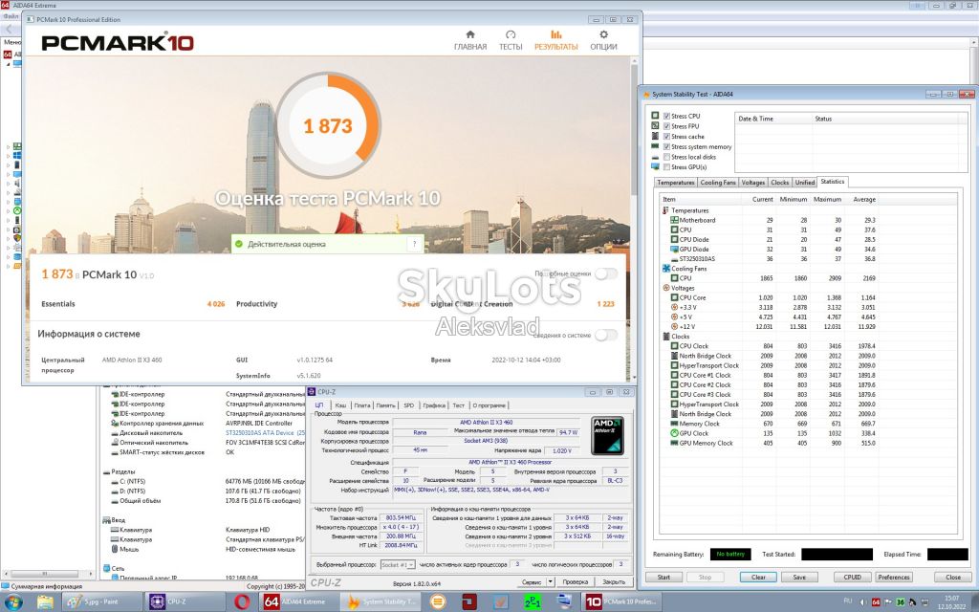This screenshot has width=979, height=612.
Task: Toggle the Сведения о системе switch
Action: (605, 335)
